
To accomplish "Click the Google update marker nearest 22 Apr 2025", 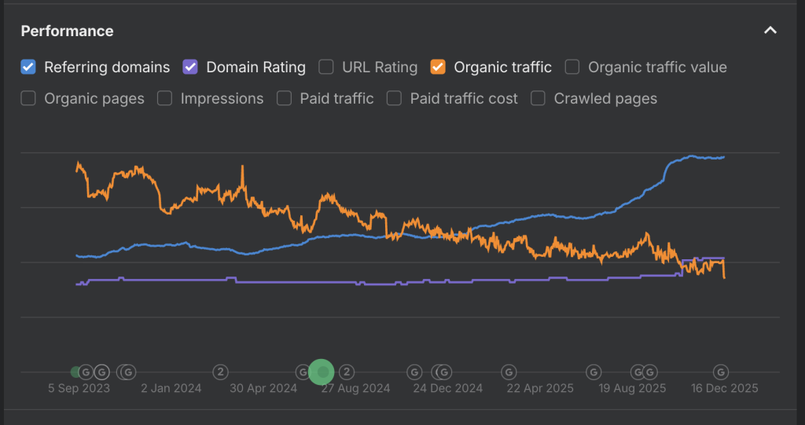I will (509, 372).
